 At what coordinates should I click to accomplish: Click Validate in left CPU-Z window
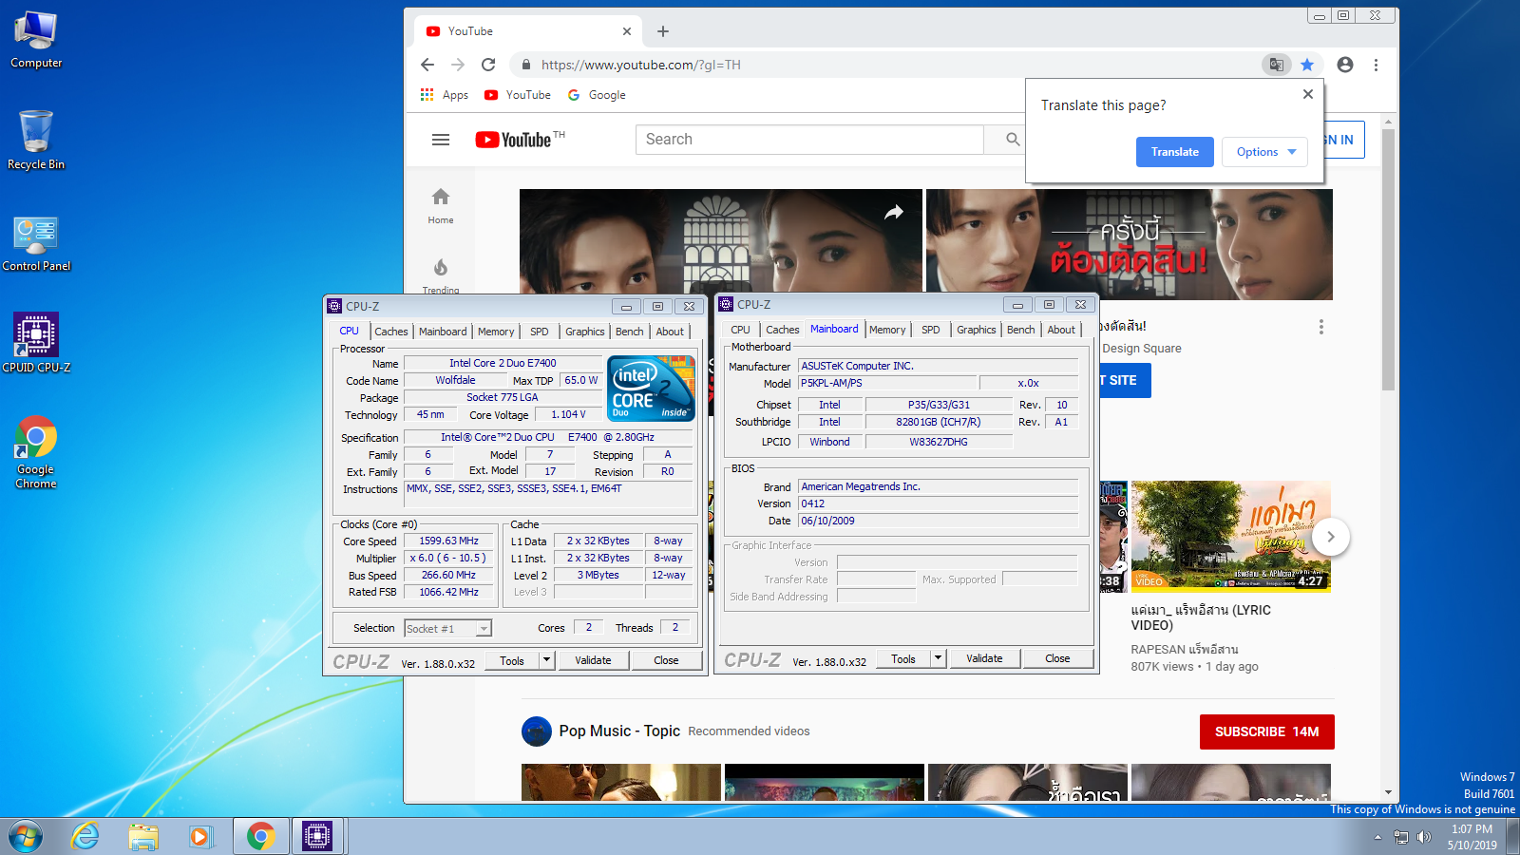click(593, 660)
